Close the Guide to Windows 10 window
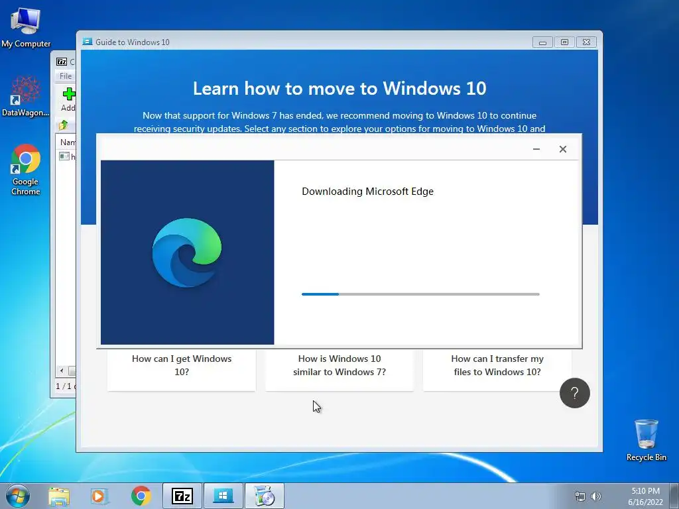Screen dimensions: 679x509 pyautogui.click(x=586, y=42)
